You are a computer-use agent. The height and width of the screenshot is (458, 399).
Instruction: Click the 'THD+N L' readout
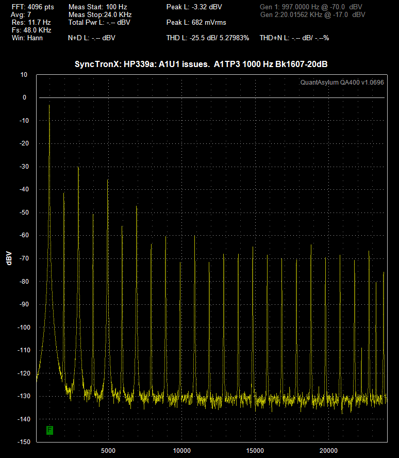[294, 38]
